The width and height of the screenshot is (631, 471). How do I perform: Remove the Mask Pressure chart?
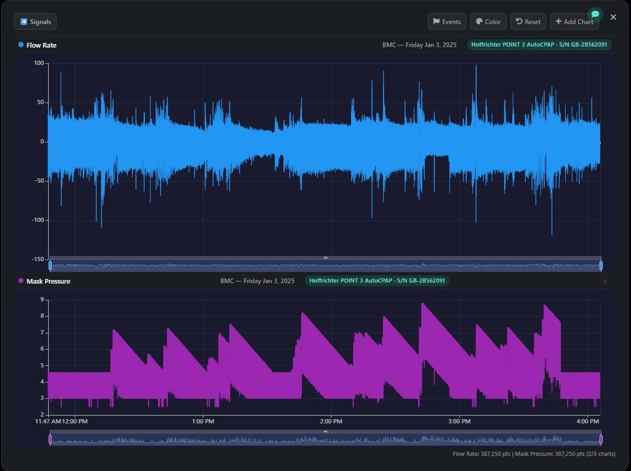click(605, 281)
